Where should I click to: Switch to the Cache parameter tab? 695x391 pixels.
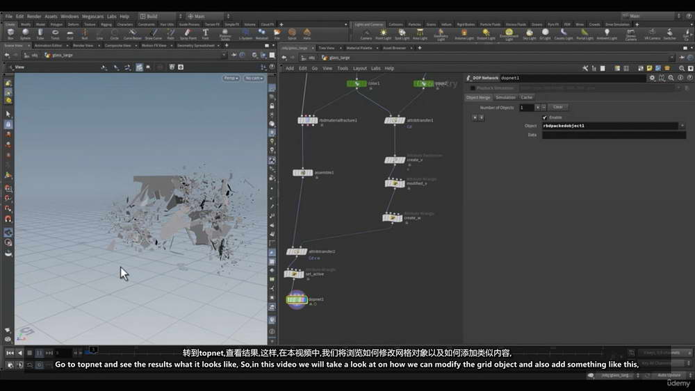(527, 97)
